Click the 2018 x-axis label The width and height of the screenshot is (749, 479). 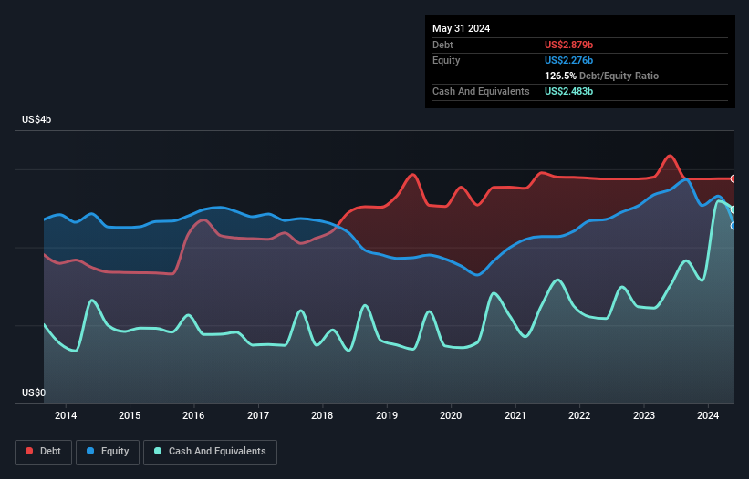tap(322, 415)
